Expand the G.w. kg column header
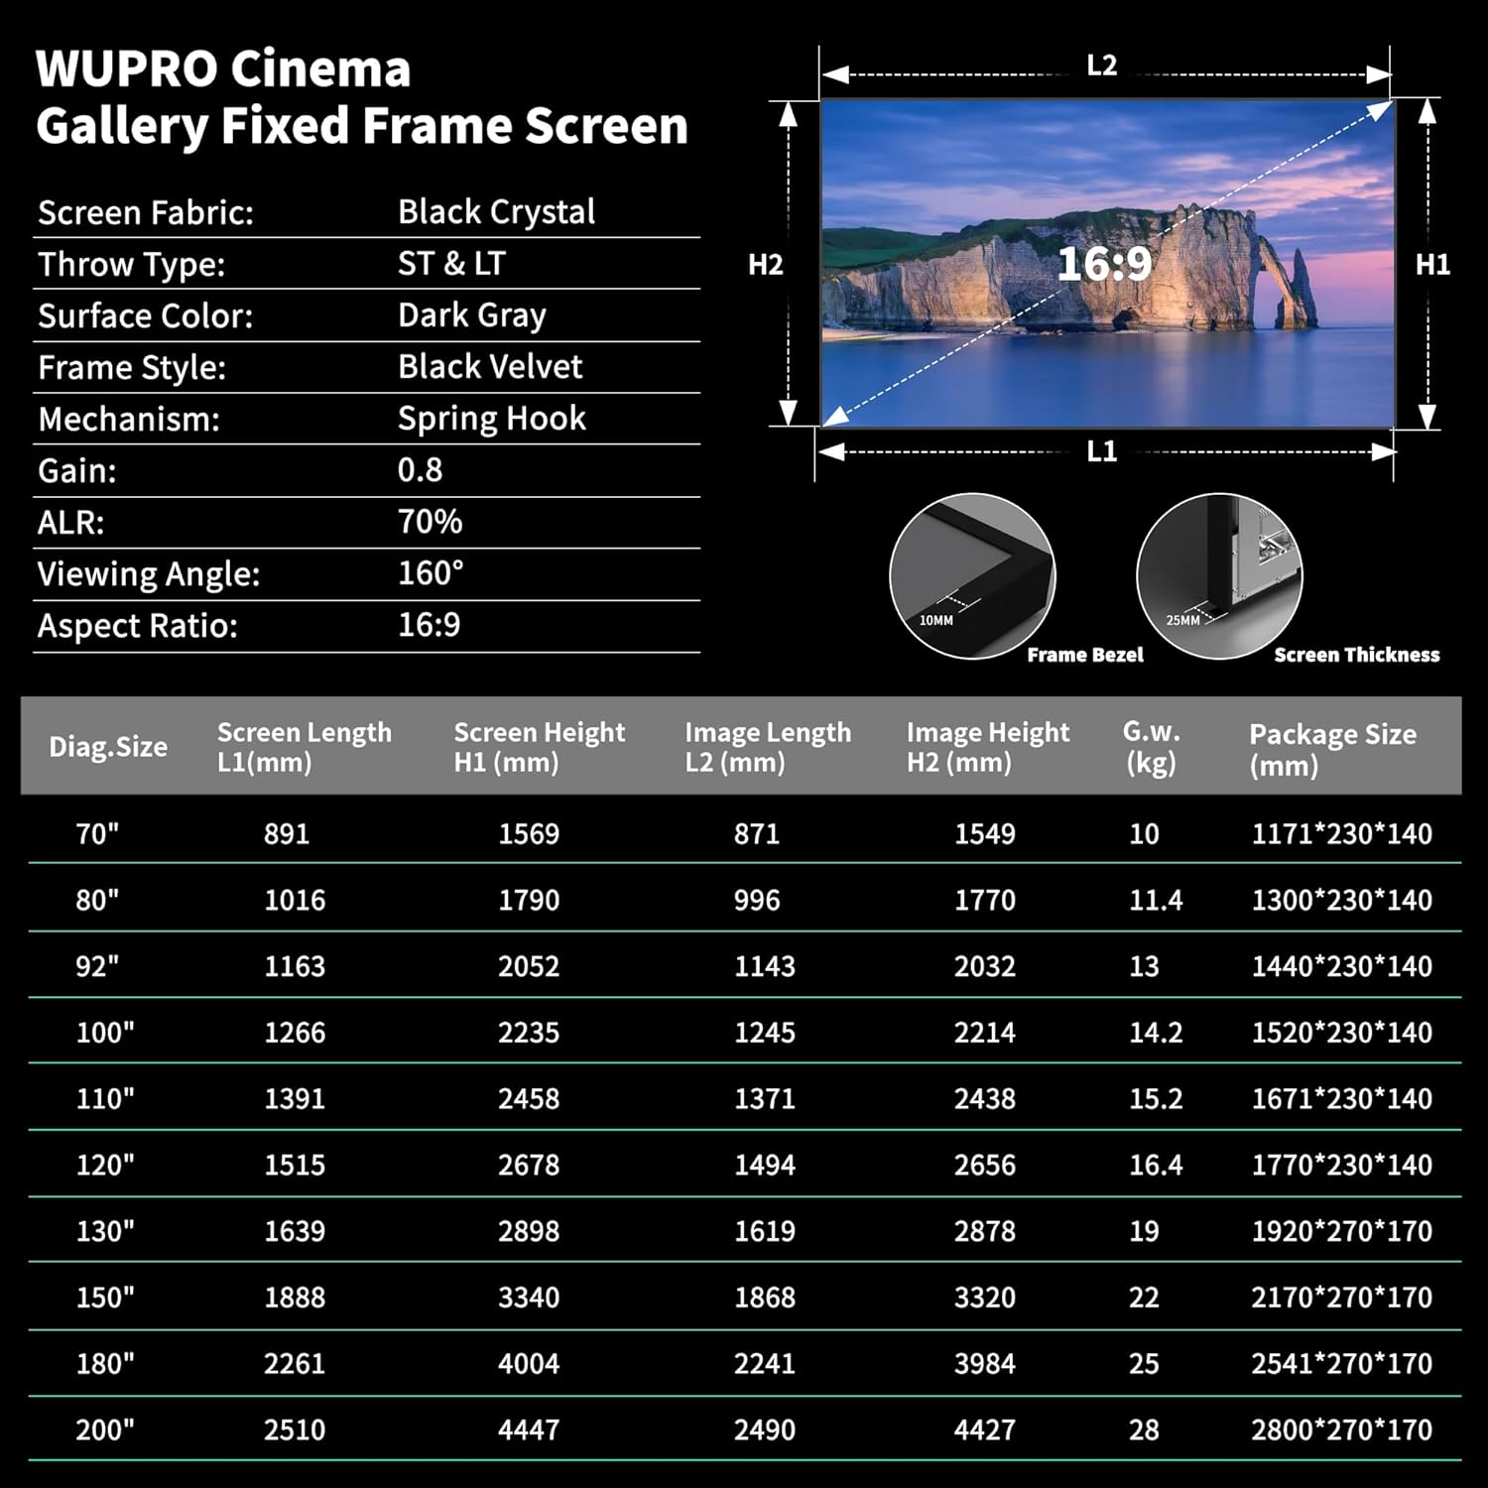 tap(1151, 749)
